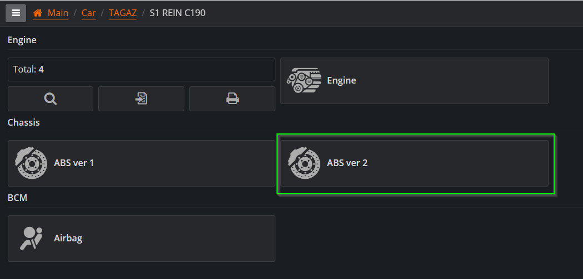Click the BCM section header
The height and width of the screenshot is (279, 583).
pyautogui.click(x=17, y=198)
